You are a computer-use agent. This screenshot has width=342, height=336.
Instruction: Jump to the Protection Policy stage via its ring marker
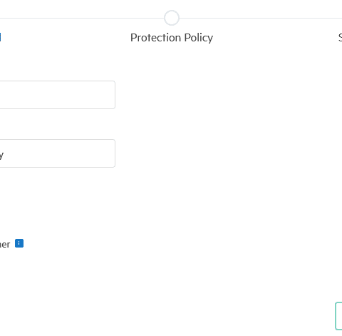click(x=172, y=18)
